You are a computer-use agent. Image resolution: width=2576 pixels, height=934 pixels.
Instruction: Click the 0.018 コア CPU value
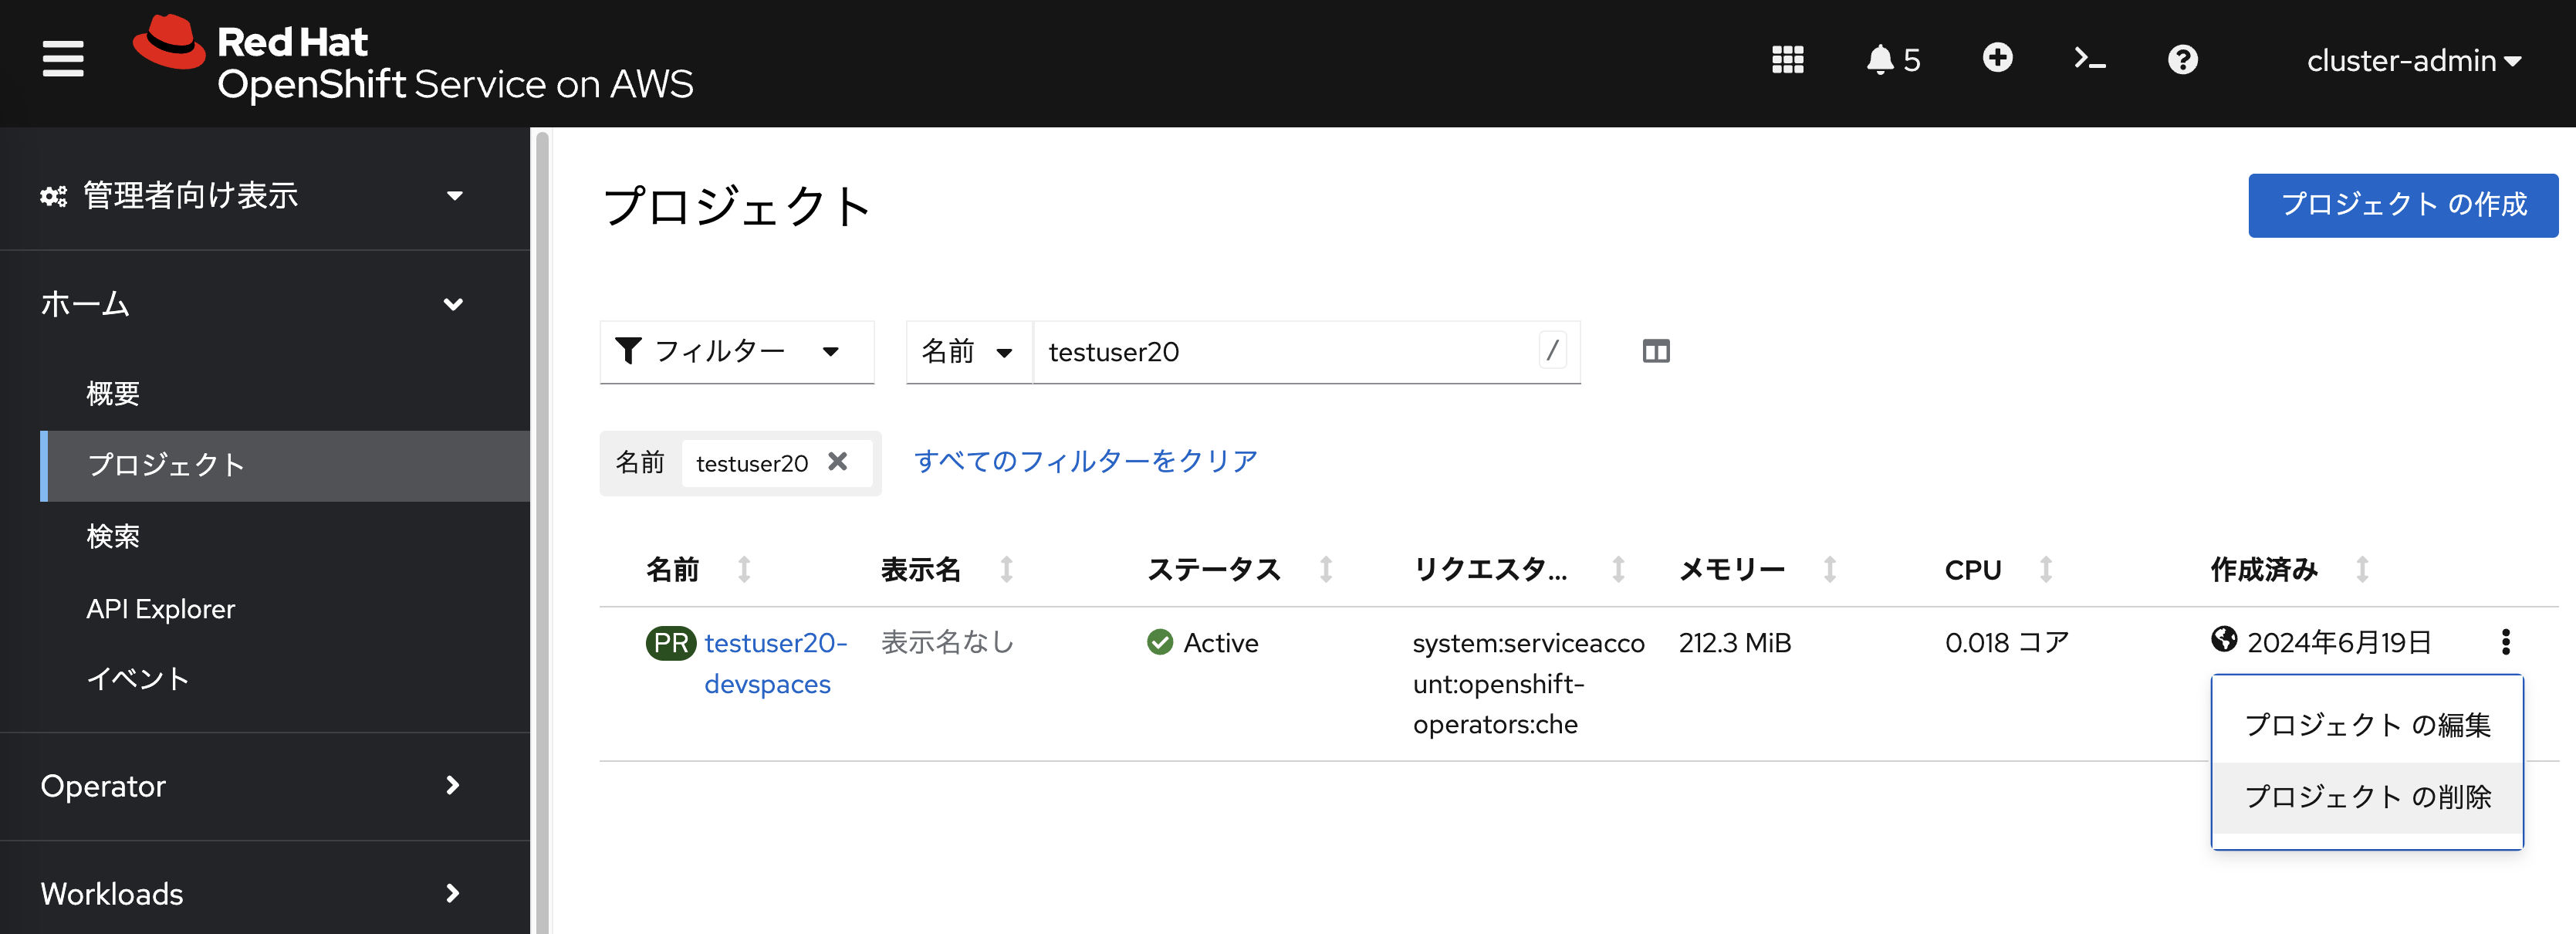click(2007, 643)
